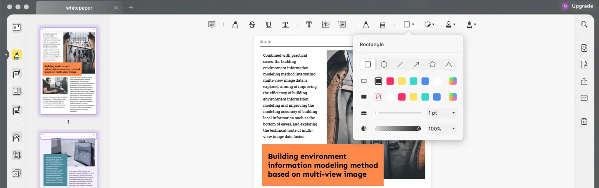
Task: Pick yellow border color swatch
Action: click(402, 81)
